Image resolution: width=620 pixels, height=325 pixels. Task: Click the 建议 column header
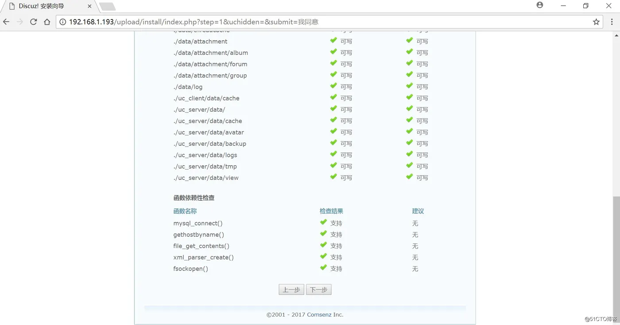418,211
